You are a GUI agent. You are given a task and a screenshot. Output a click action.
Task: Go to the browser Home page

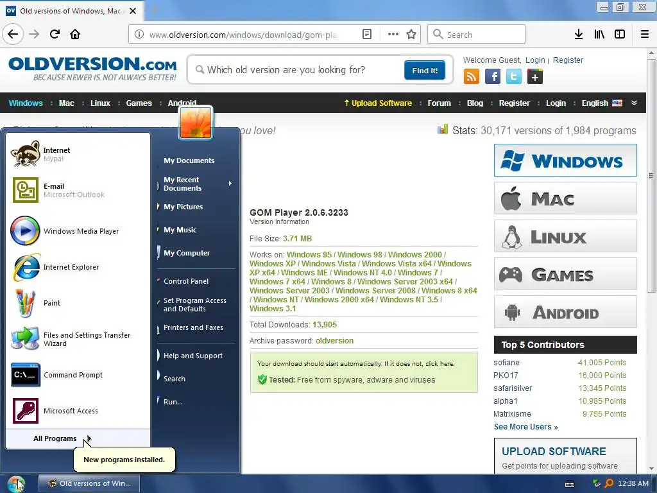tap(75, 34)
